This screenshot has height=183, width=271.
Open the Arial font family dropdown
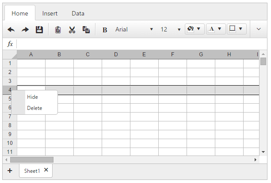134,30
